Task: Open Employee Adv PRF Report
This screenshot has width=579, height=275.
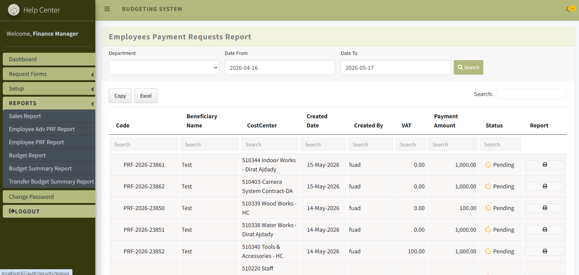Action: pyautogui.click(x=49, y=129)
